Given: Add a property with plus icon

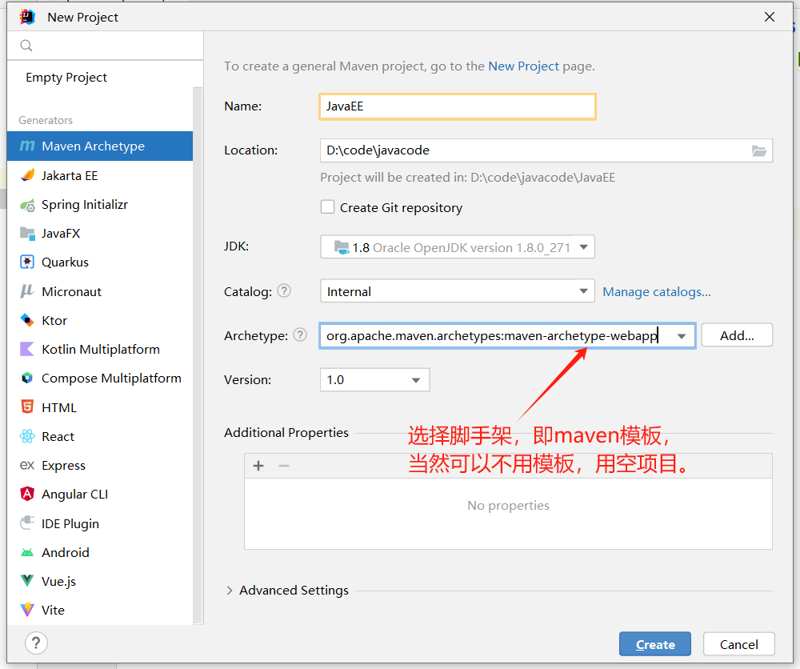Looking at the screenshot, I should tap(258, 466).
